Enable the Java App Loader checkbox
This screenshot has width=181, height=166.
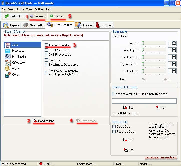pos(46,45)
